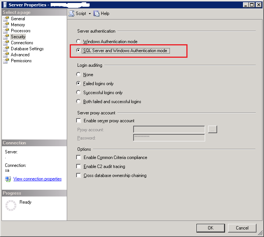Minimize the Server Properties window
Viewport: 264px width, 237px height.
coord(246,5)
